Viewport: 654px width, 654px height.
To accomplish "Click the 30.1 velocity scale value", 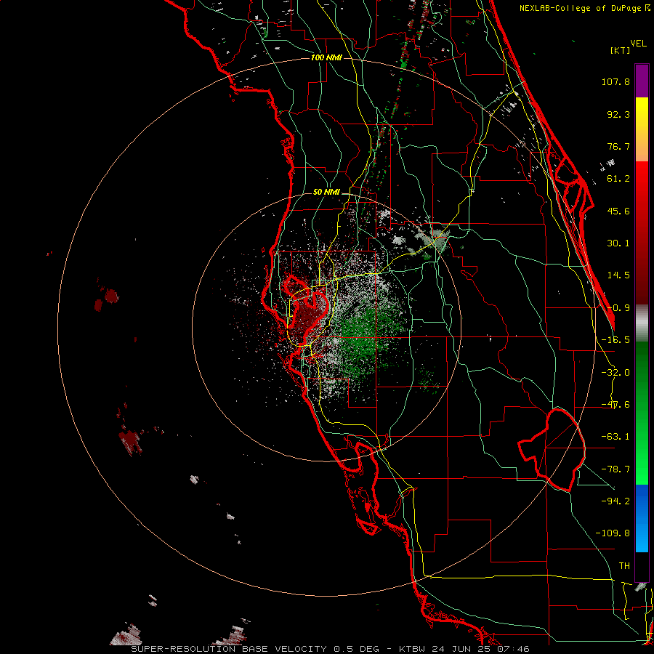I will point(618,243).
